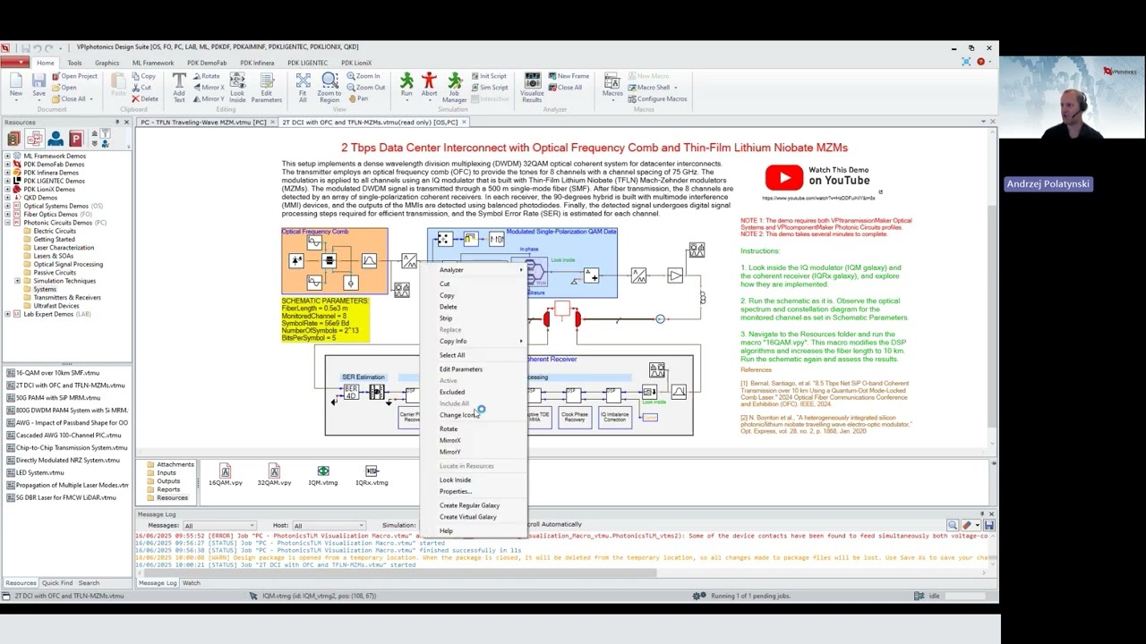Click the Watch This Demo on YouTube button
The height and width of the screenshot is (644, 1146).
pyautogui.click(x=817, y=176)
